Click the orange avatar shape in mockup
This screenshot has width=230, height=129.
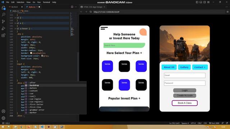coord(143,32)
